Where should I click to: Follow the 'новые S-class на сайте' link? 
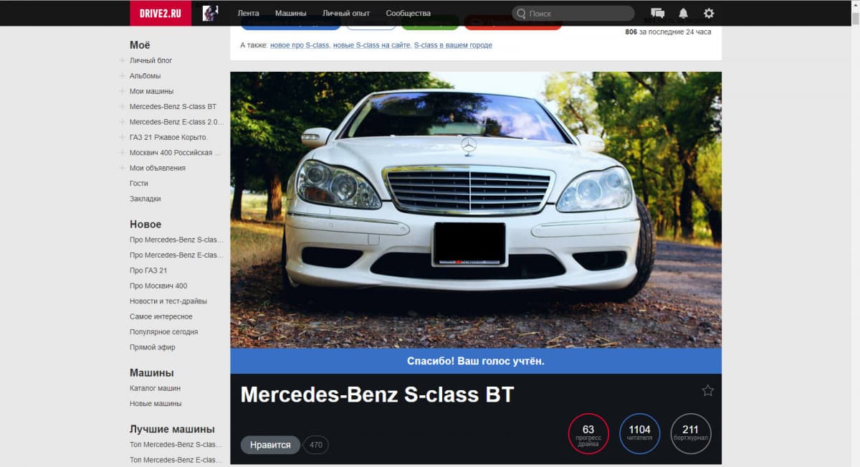pyautogui.click(x=372, y=45)
